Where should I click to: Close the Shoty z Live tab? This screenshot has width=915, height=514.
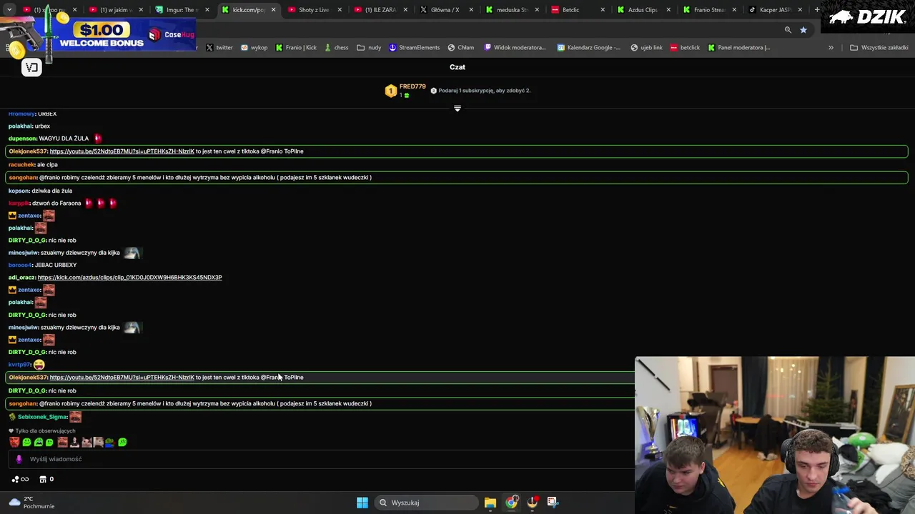340,10
